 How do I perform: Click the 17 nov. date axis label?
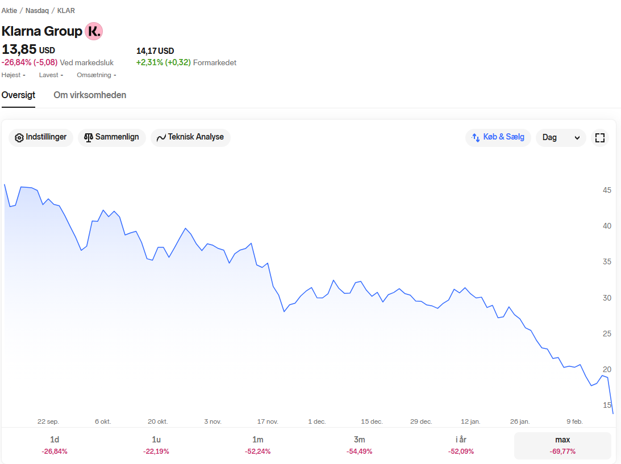click(268, 421)
